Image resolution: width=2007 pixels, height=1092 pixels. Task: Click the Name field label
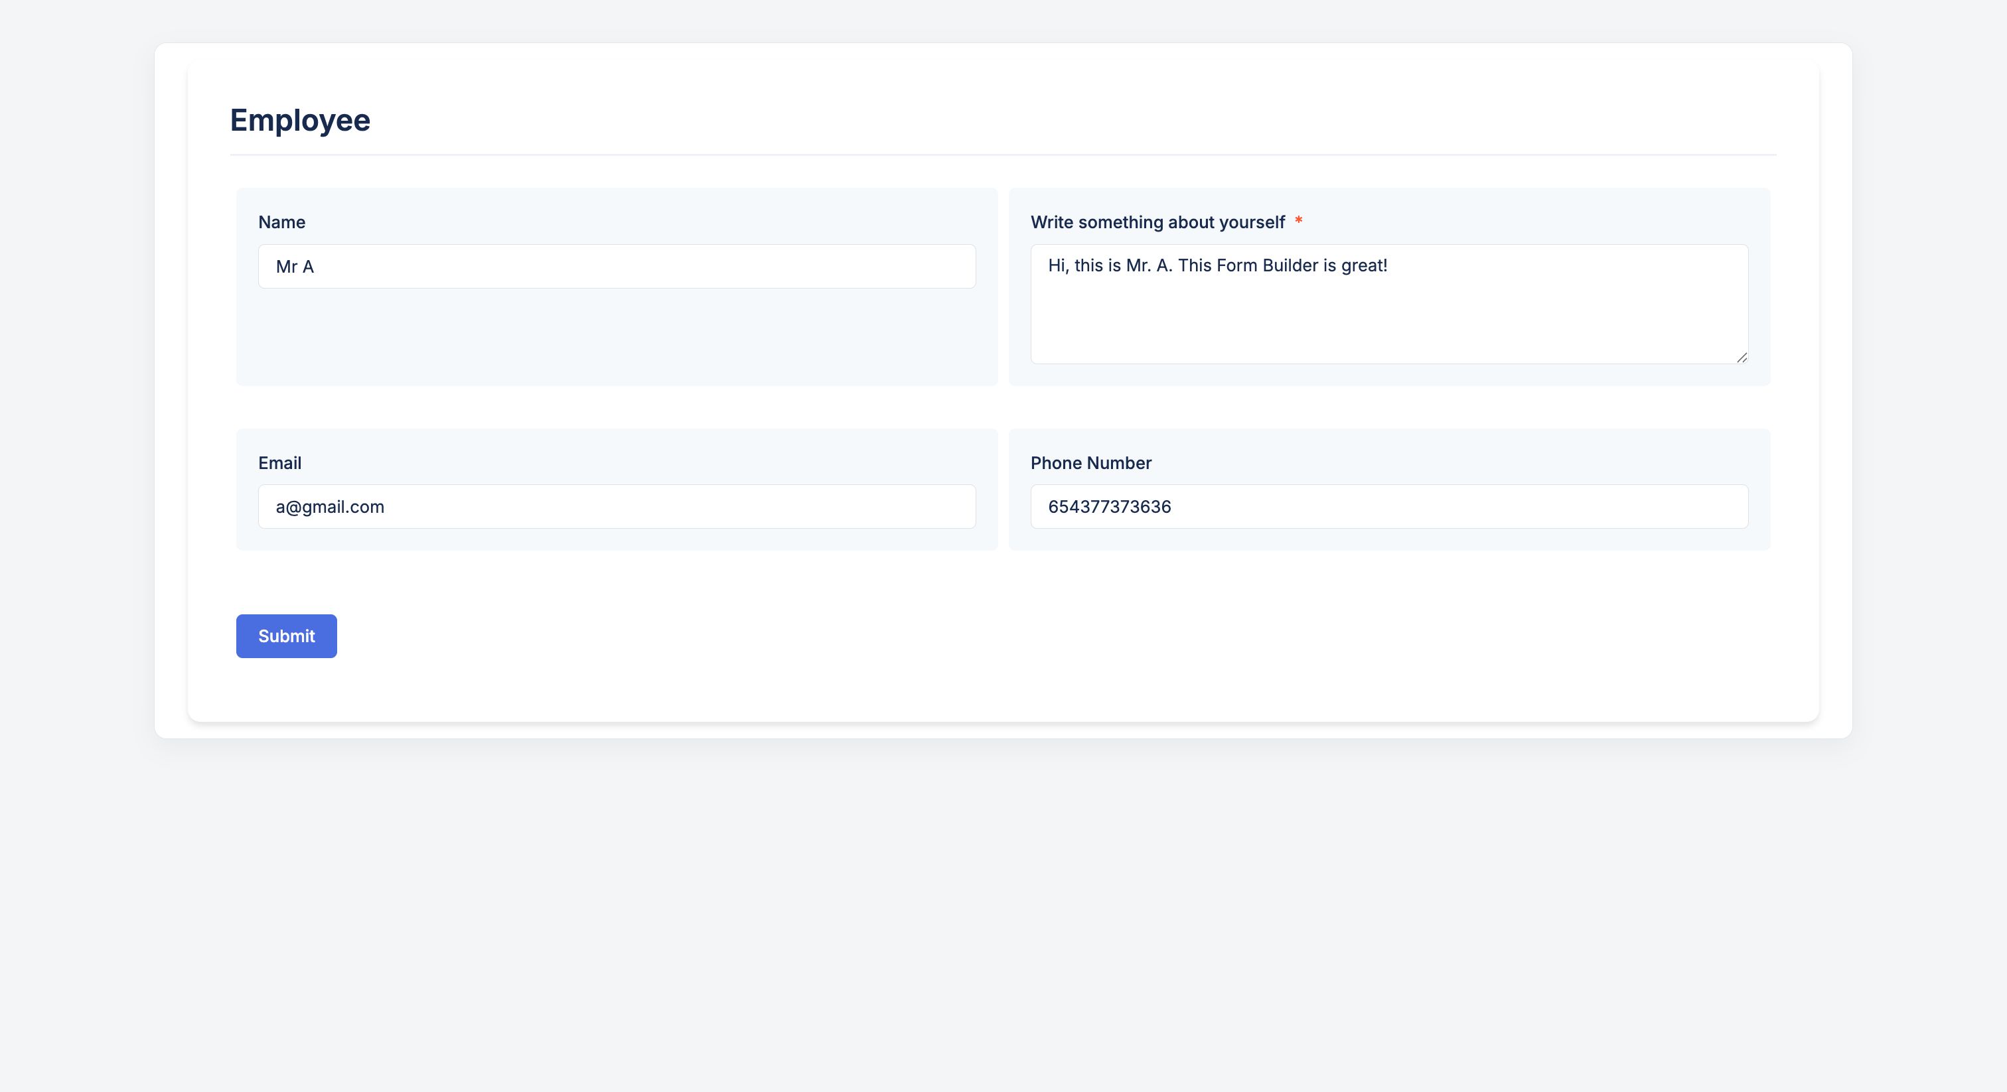tap(281, 222)
